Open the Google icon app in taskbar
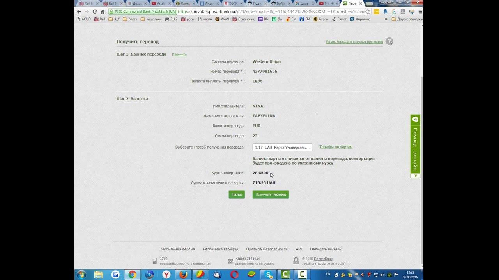 [x=115, y=275]
